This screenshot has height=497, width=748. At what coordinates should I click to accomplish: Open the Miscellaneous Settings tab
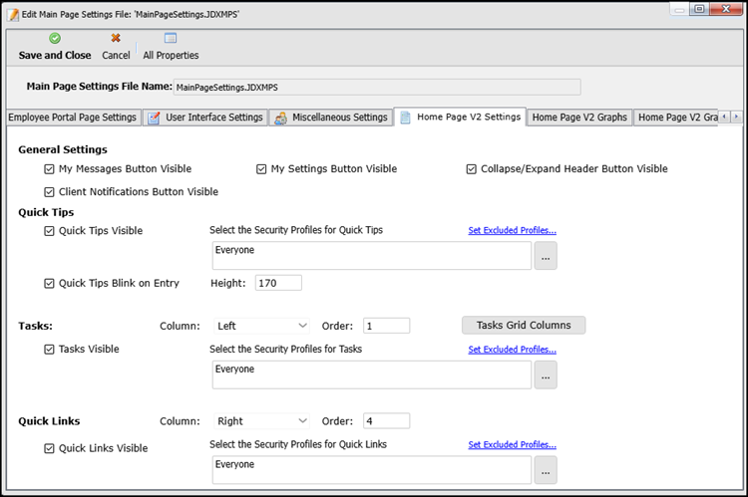[x=331, y=118]
